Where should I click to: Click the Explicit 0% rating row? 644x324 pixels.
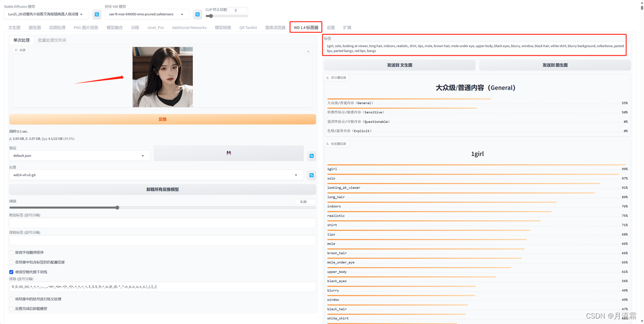[x=477, y=131]
